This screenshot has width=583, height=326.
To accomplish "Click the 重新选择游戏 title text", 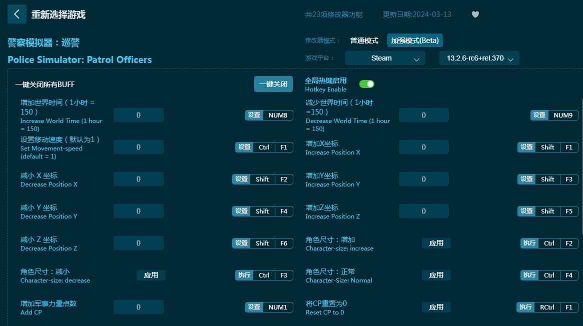I will 59,14.
